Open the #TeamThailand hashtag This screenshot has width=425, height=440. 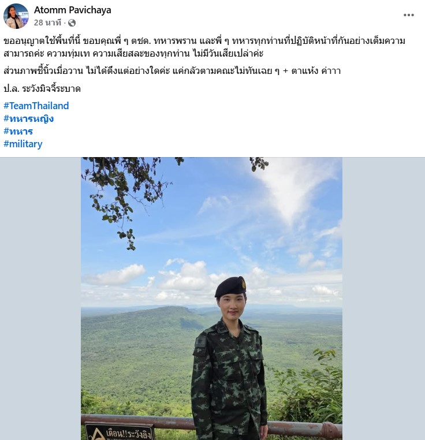pyautogui.click(x=36, y=106)
